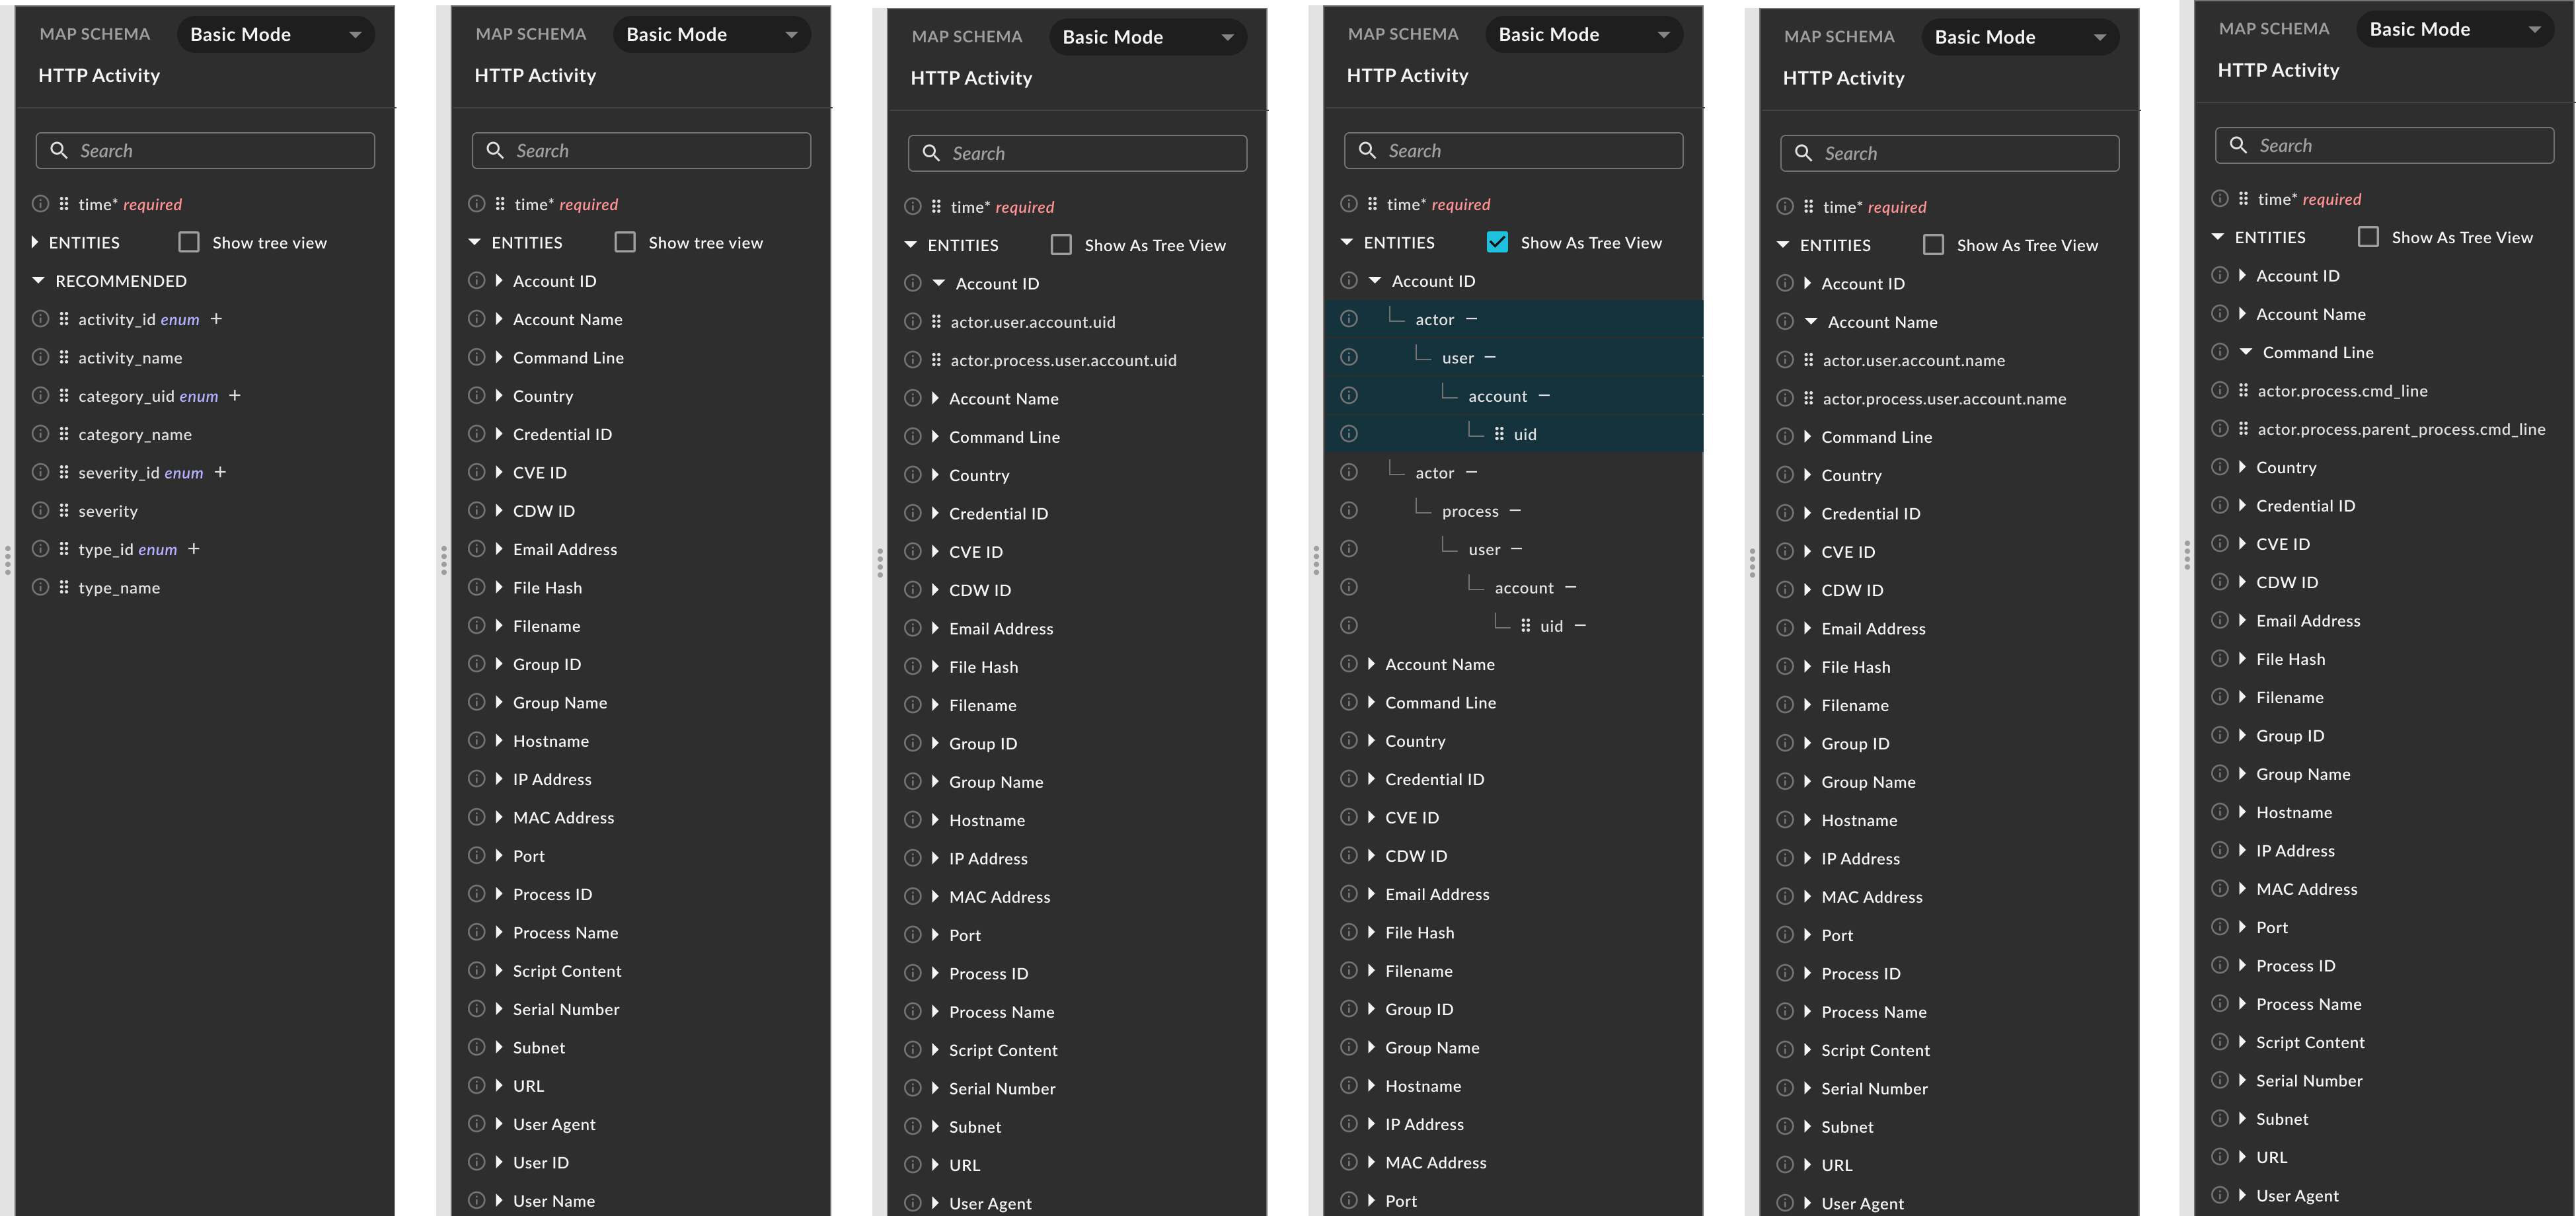The height and width of the screenshot is (1216, 2576).
Task: Collapse Account ID above actor.user.account.uid
Action: [x=939, y=284]
